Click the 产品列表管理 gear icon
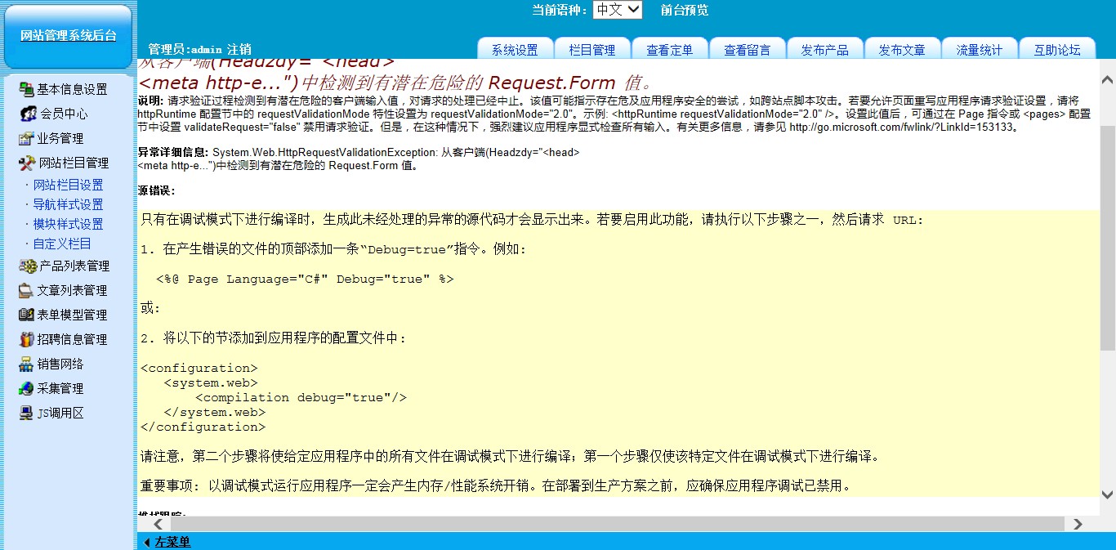The width and height of the screenshot is (1116, 550). pos(26,266)
